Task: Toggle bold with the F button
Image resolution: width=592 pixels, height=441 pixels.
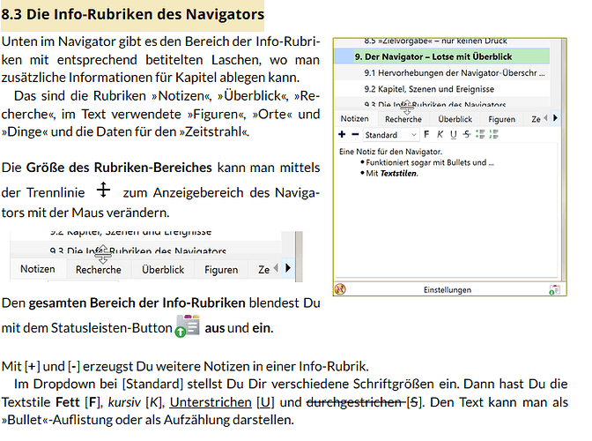Action: (x=427, y=135)
